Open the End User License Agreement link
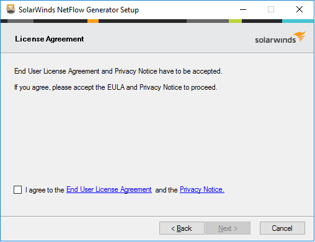 pyautogui.click(x=109, y=189)
